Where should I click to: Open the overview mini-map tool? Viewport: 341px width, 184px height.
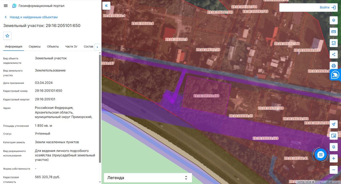(x=334, y=136)
